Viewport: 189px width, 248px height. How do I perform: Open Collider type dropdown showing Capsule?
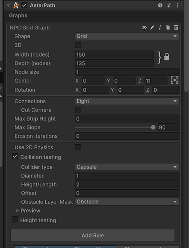127,167
